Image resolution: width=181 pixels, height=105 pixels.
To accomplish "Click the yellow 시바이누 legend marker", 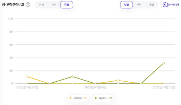I will coord(70,98).
